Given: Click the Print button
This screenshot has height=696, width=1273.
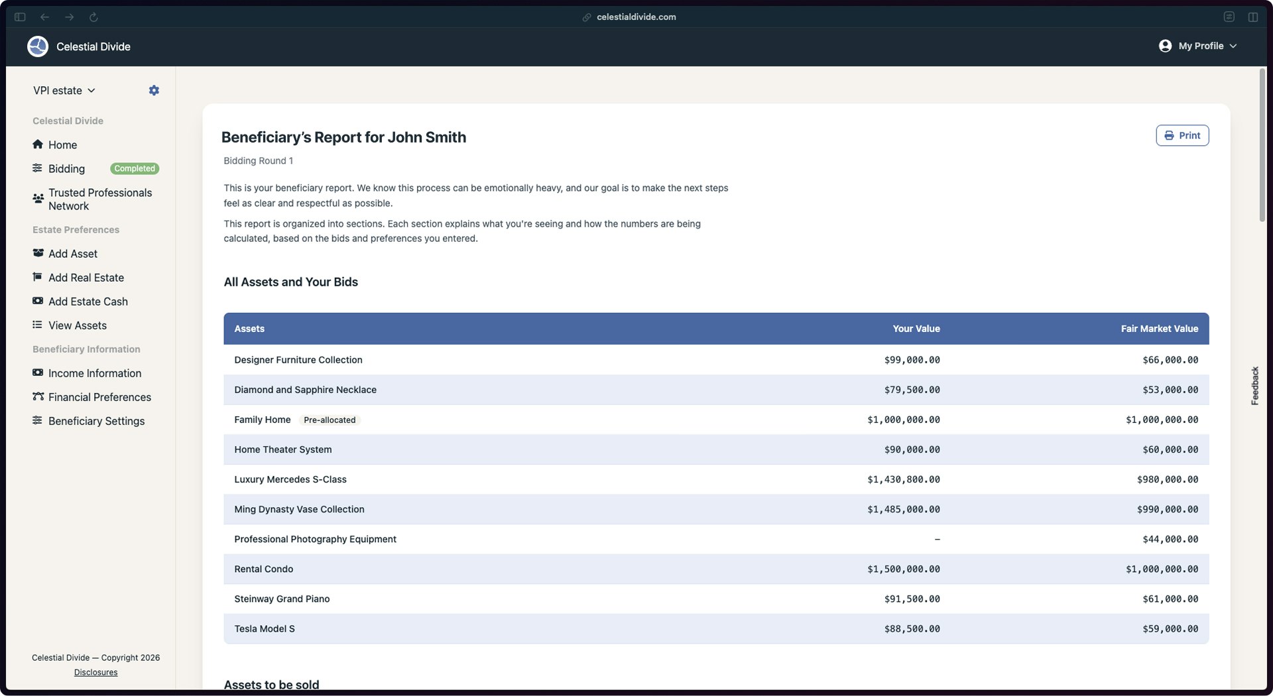Looking at the screenshot, I should (1182, 135).
